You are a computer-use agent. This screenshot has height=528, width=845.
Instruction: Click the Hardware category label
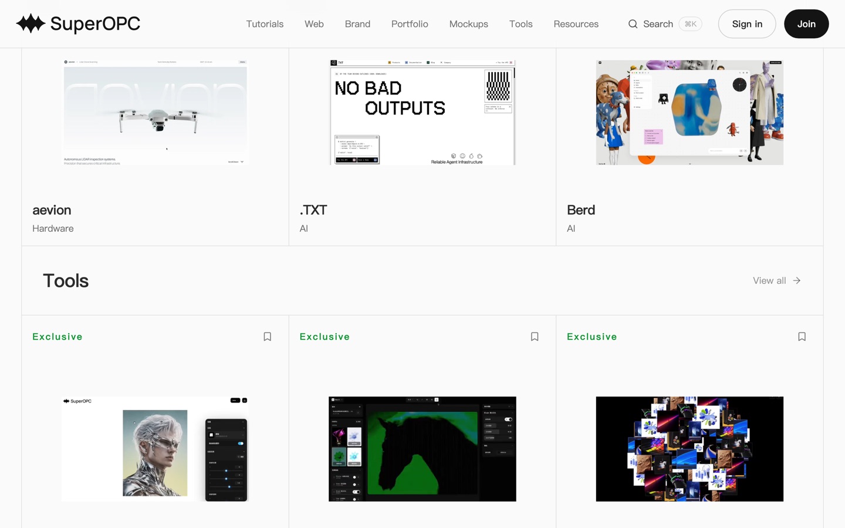pos(53,229)
